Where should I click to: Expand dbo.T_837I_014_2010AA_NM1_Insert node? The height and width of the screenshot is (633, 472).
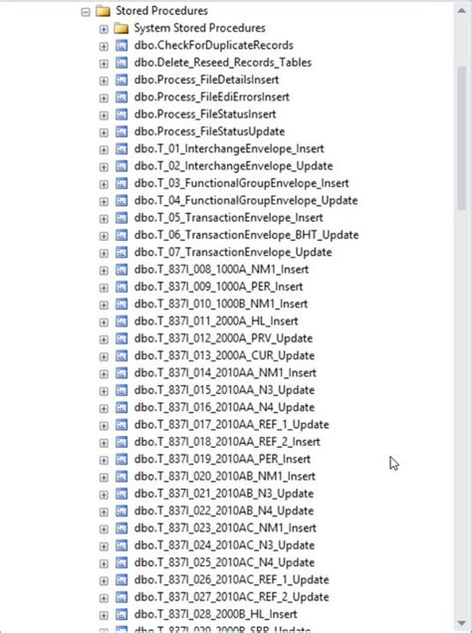pos(104,374)
